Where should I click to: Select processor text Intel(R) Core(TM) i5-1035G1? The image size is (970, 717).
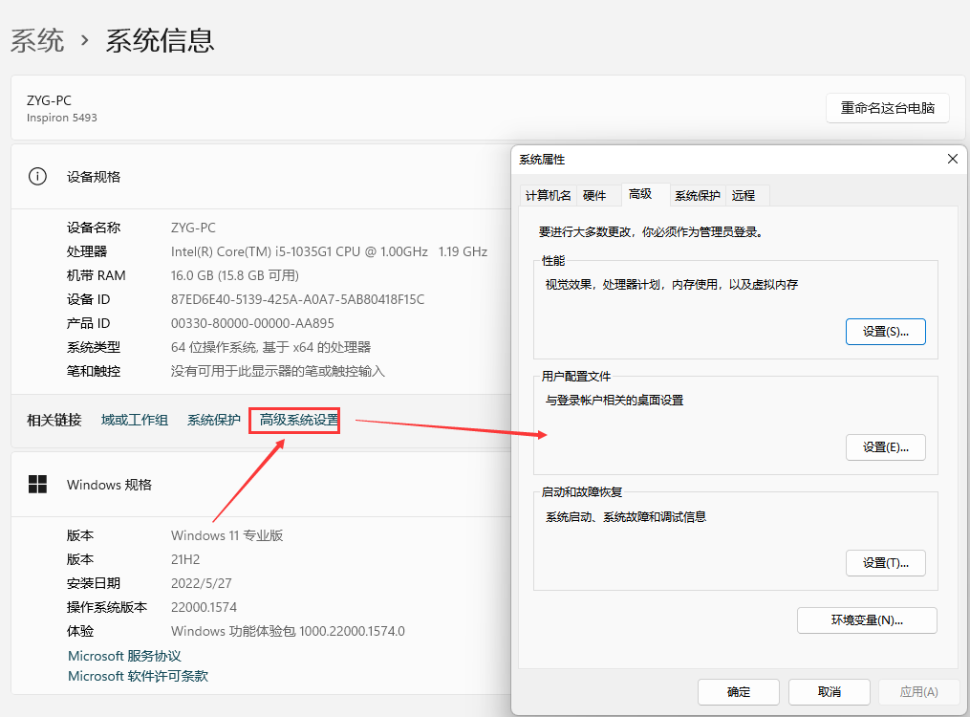pyautogui.click(x=251, y=251)
